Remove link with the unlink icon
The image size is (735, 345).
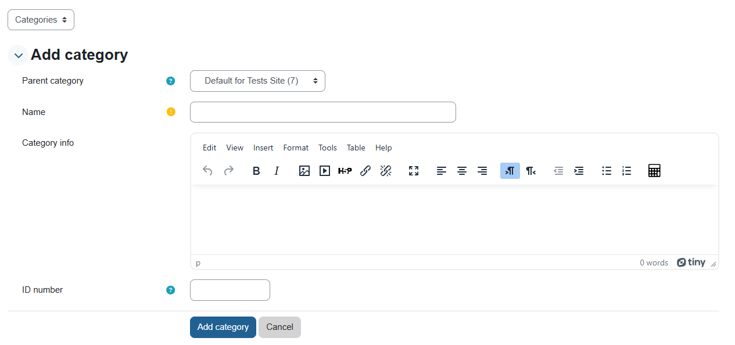(x=386, y=171)
